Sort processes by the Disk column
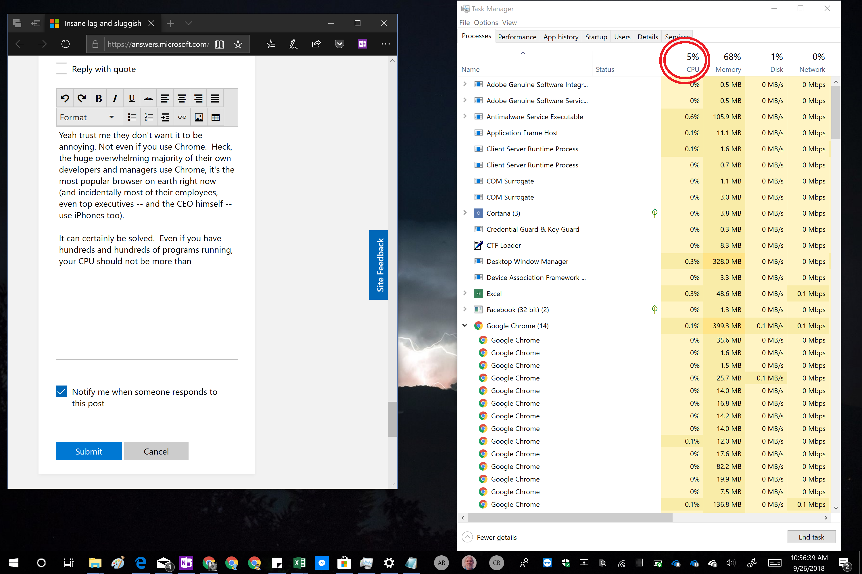 pos(766,63)
